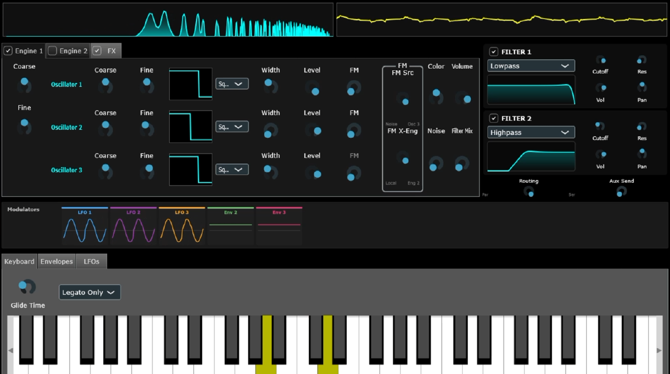Click Oscillator 3 Coarse knob
This screenshot has width=670, height=374.
pyautogui.click(x=105, y=172)
